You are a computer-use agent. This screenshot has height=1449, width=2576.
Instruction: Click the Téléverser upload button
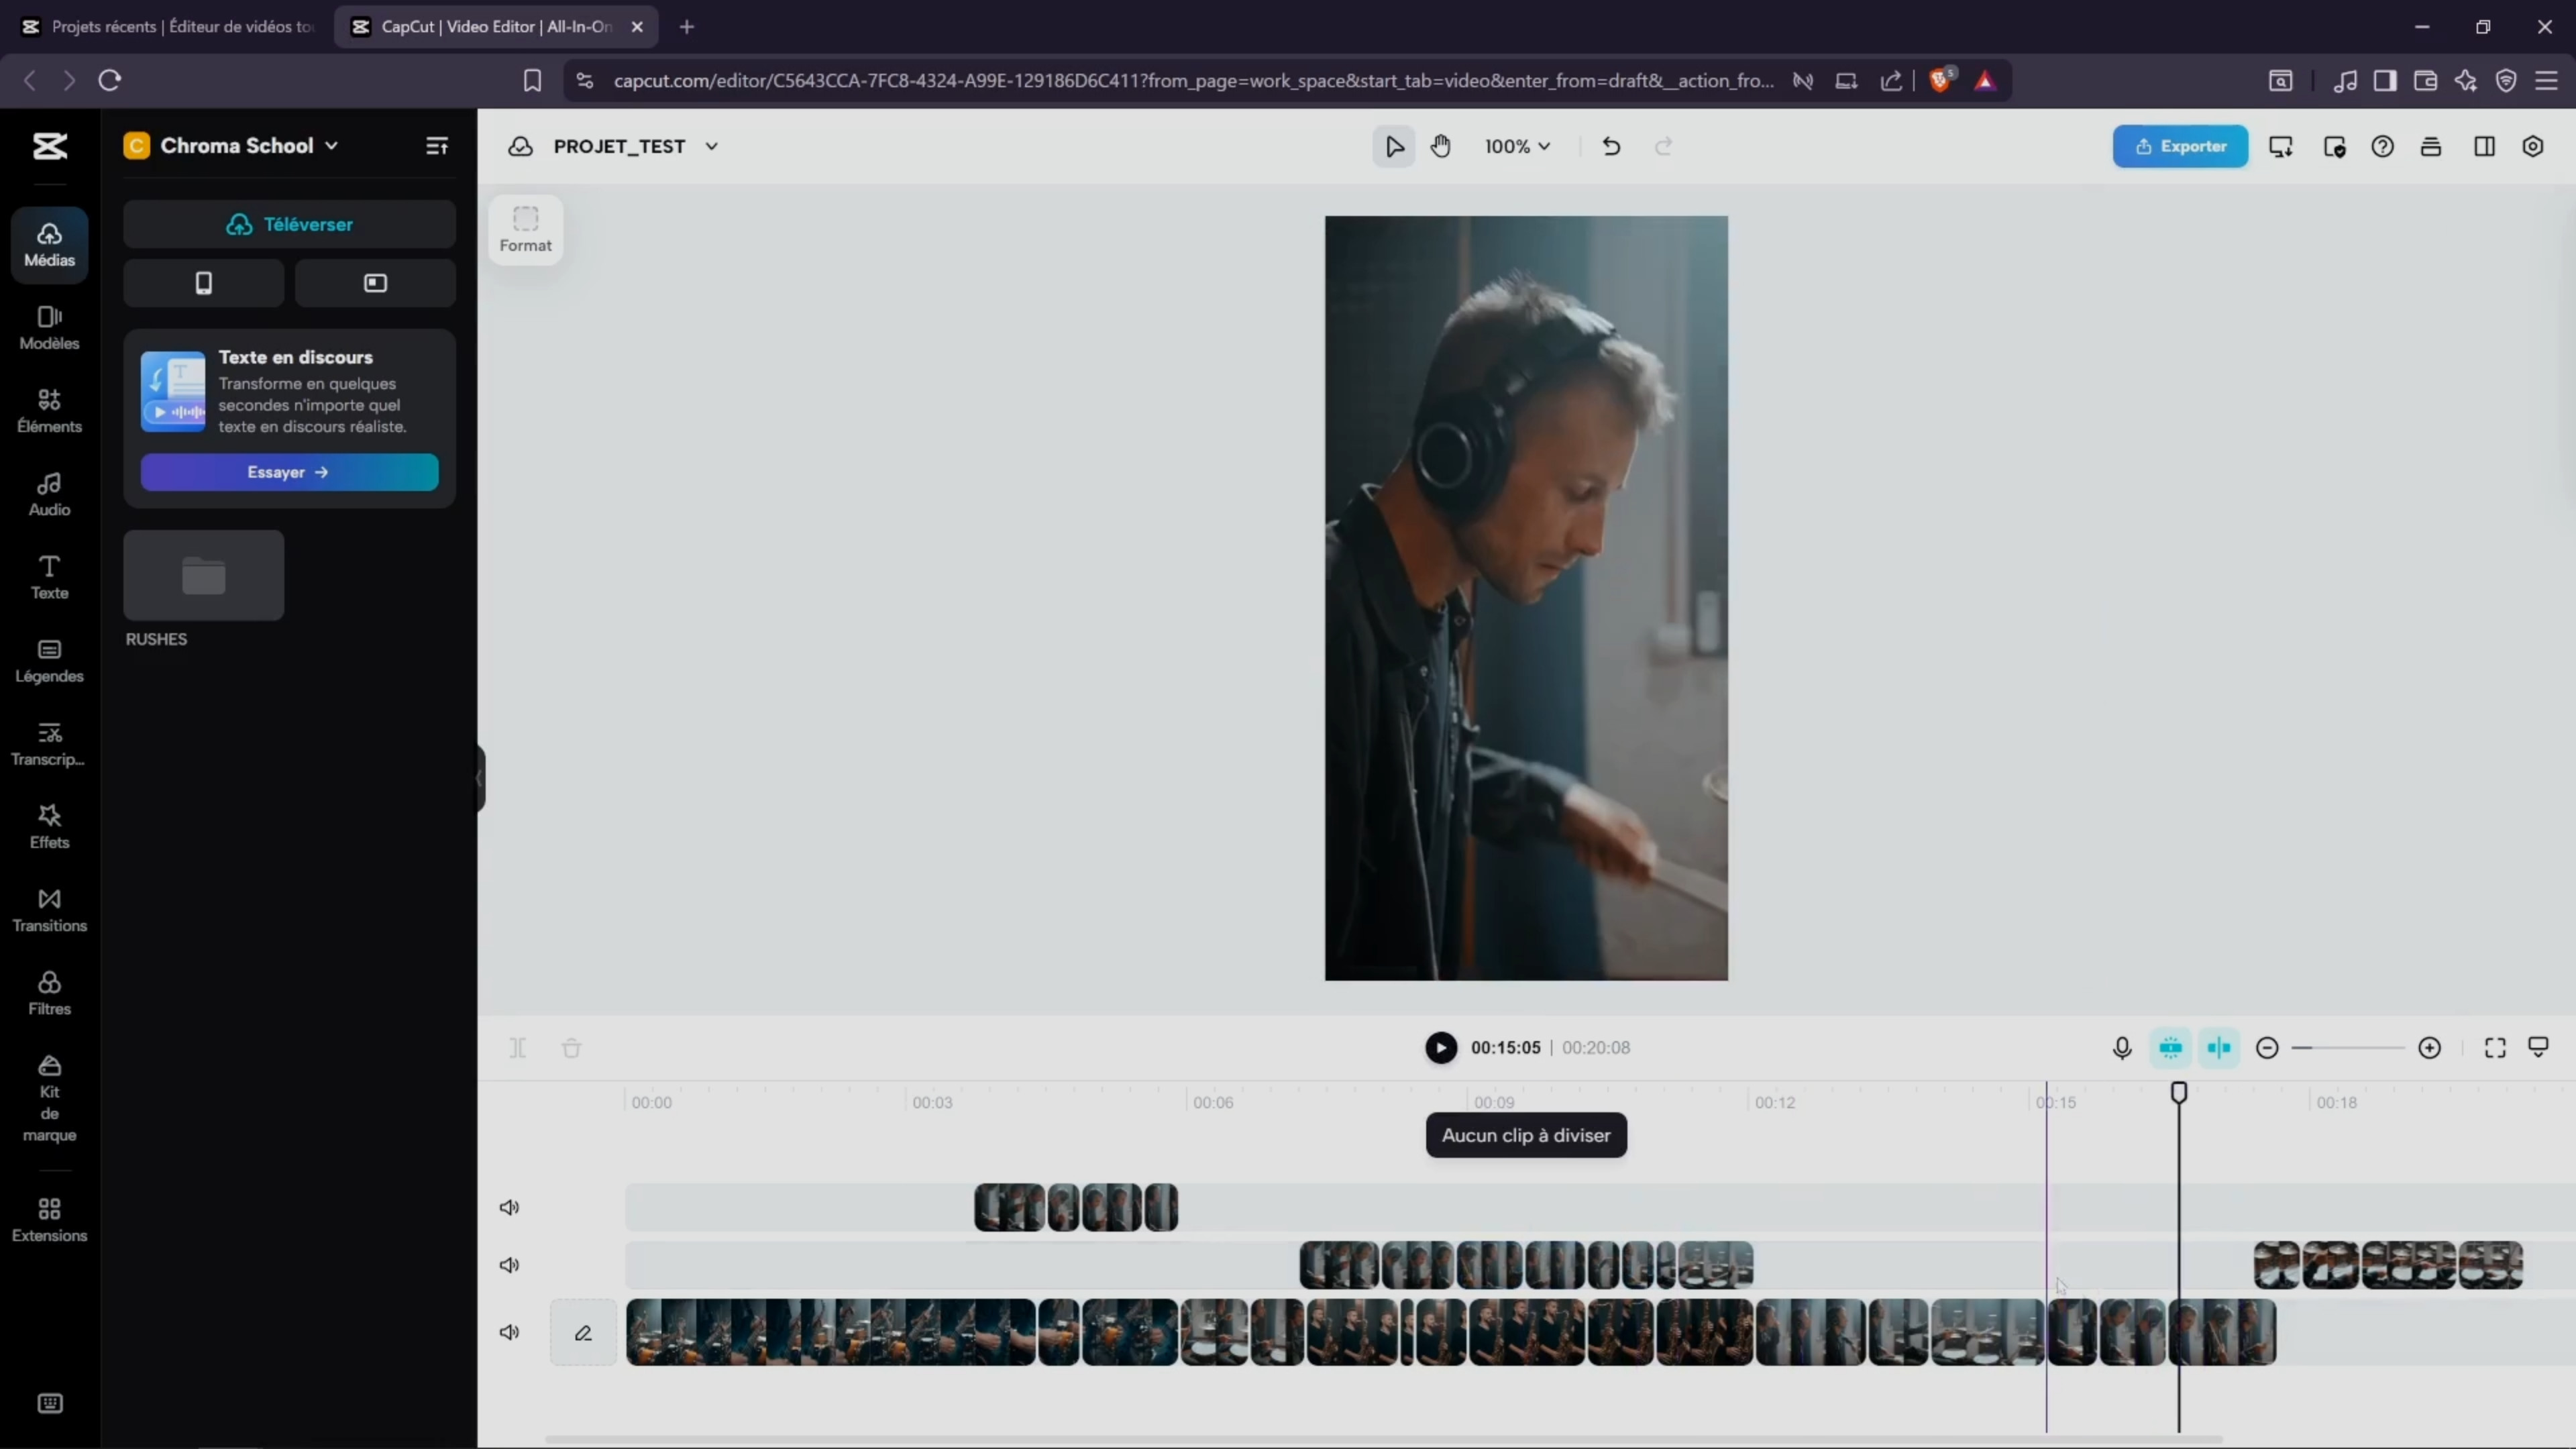pyautogui.click(x=289, y=224)
